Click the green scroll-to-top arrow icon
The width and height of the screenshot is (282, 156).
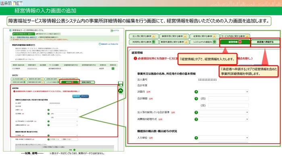tap(120, 91)
